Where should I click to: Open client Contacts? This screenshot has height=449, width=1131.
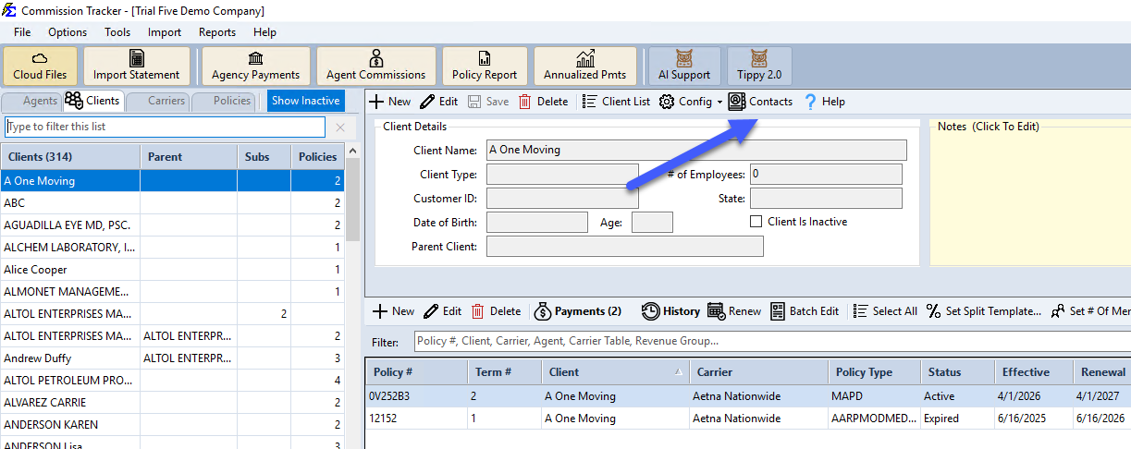(761, 102)
